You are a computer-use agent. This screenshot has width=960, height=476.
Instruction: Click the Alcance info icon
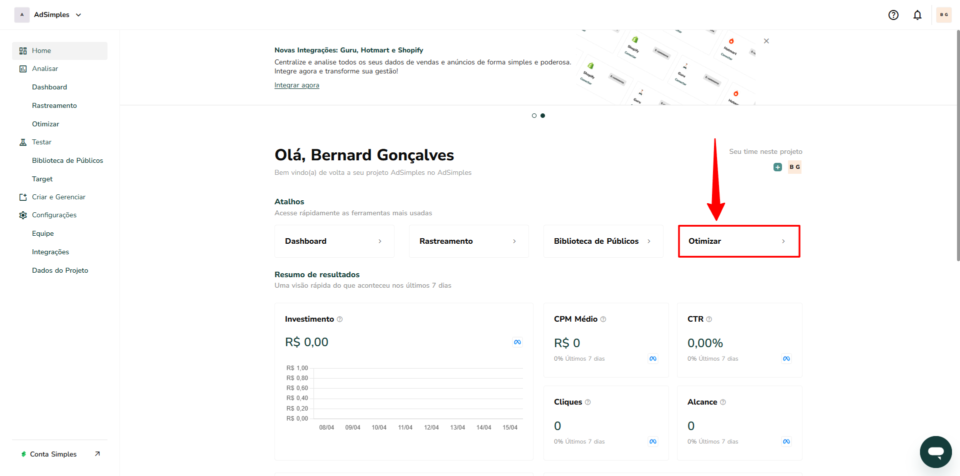point(723,402)
